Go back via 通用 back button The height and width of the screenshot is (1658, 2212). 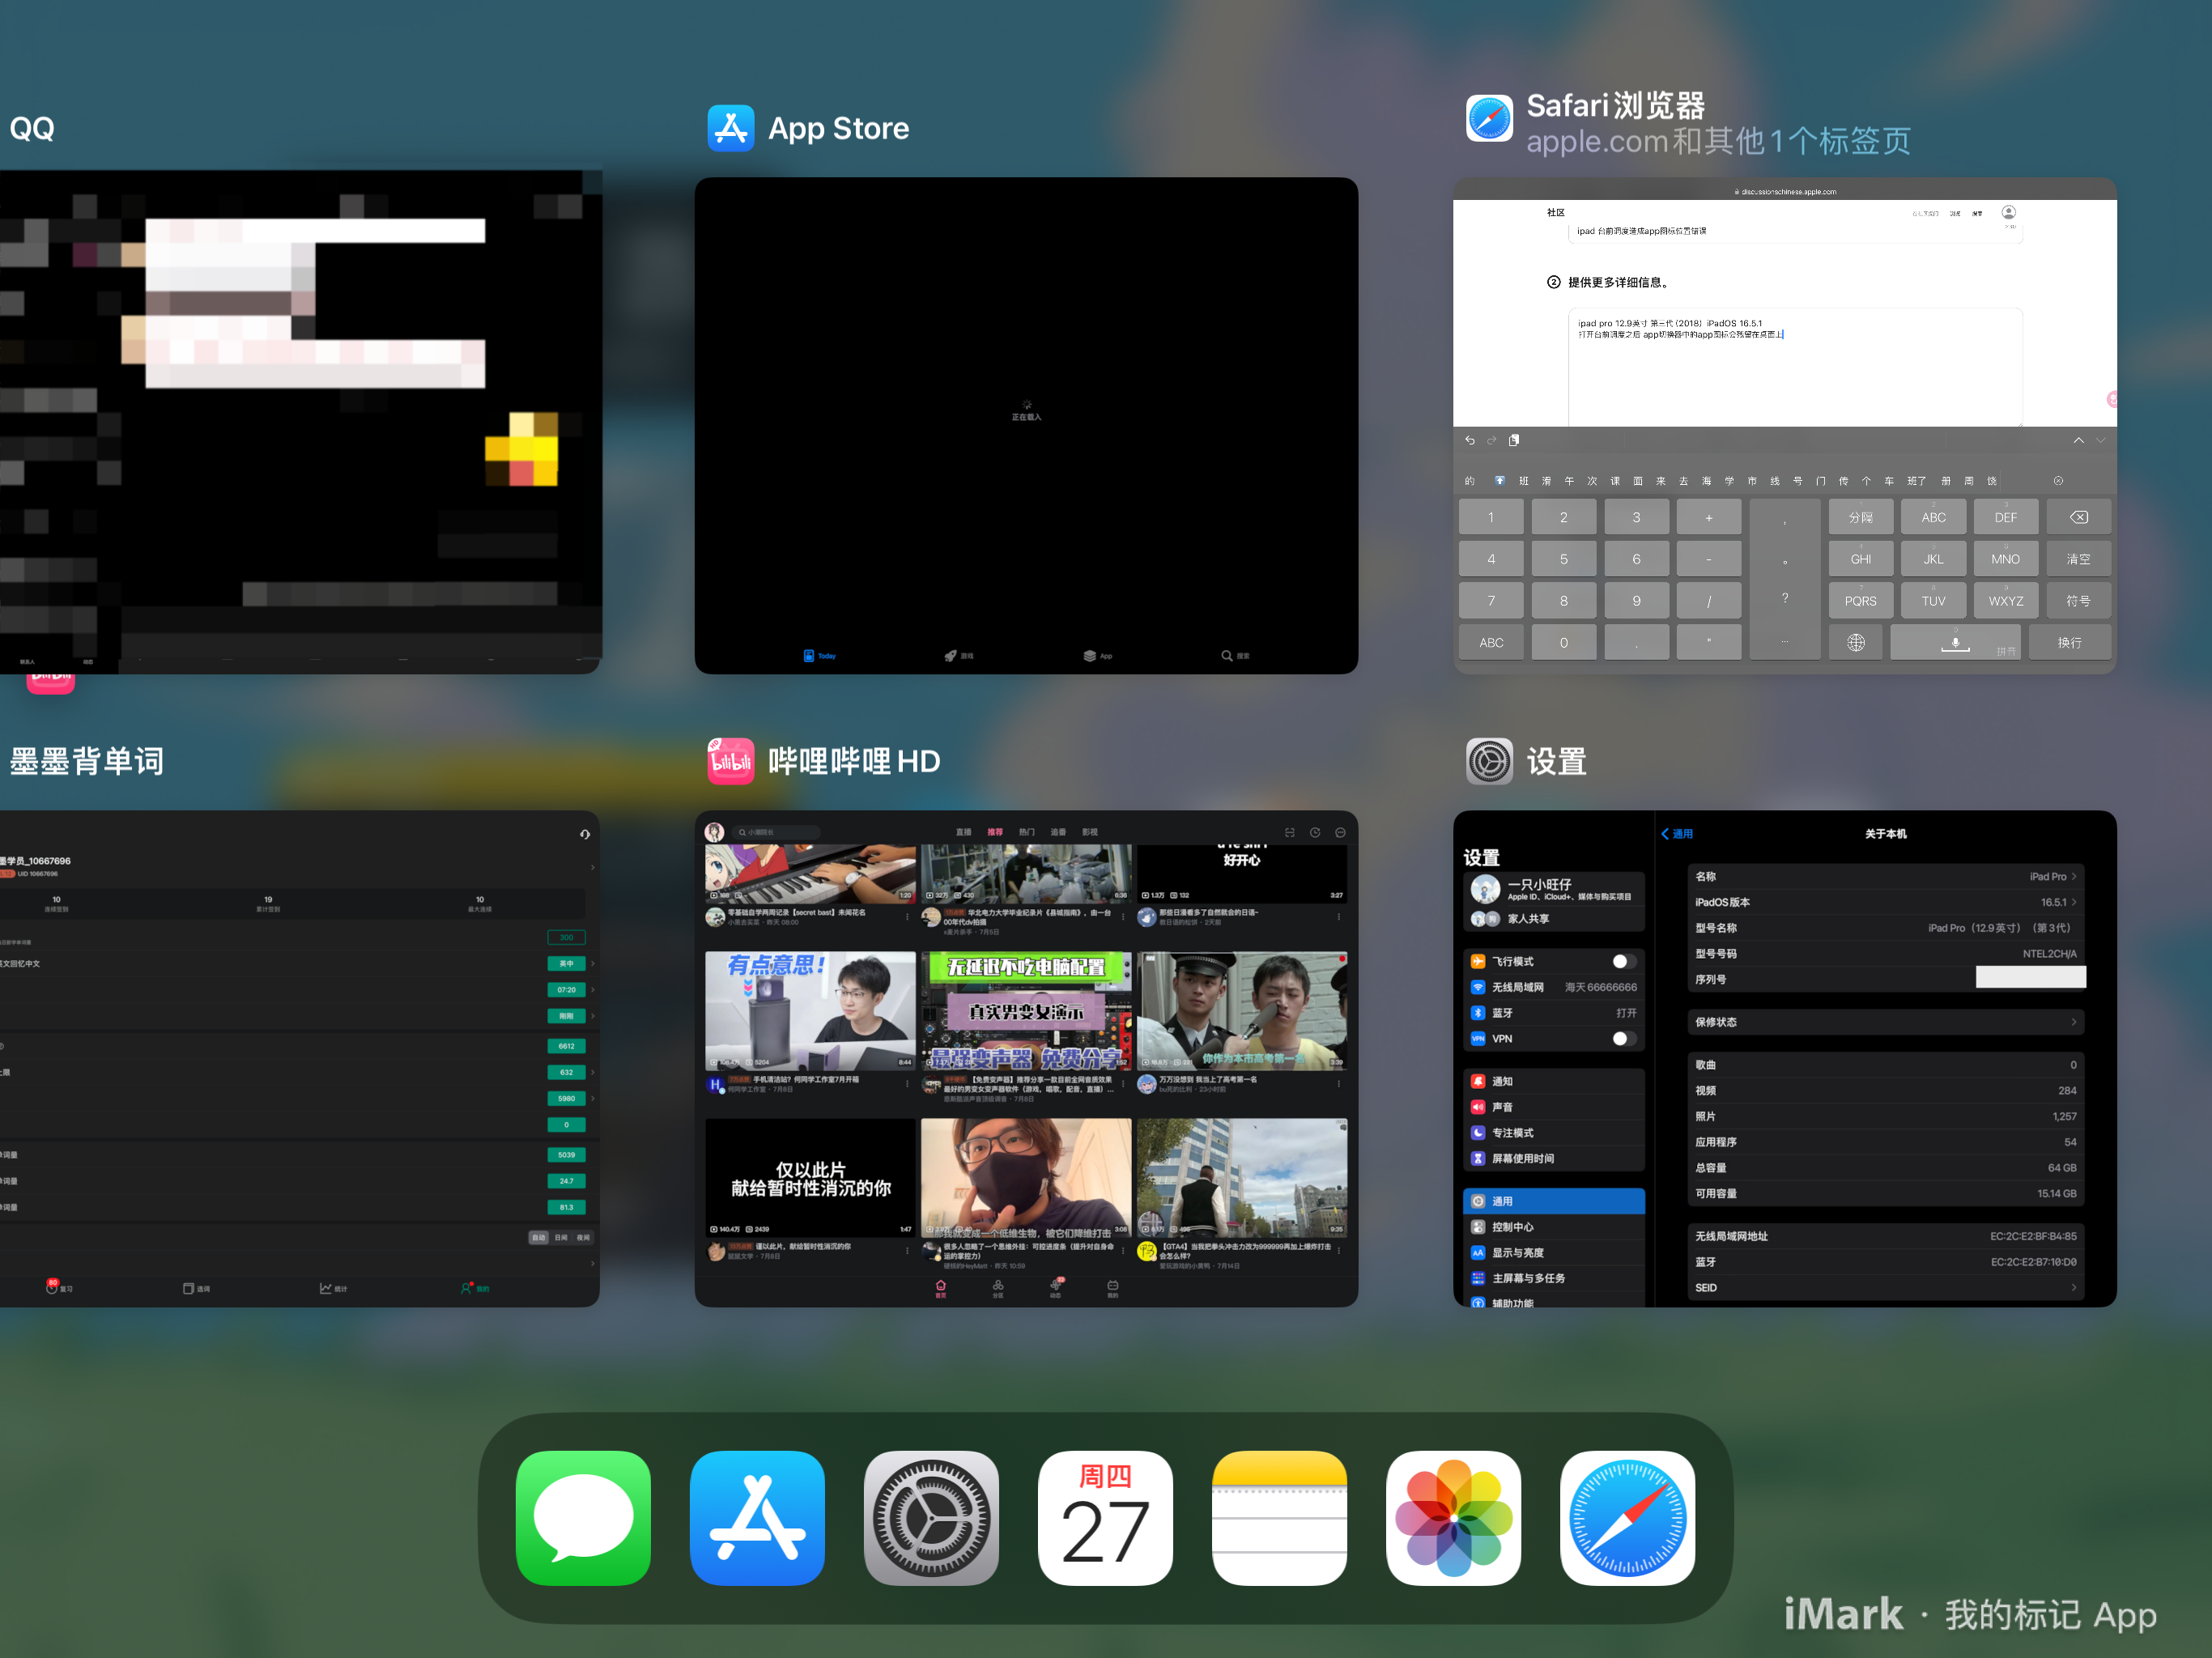click(1677, 834)
